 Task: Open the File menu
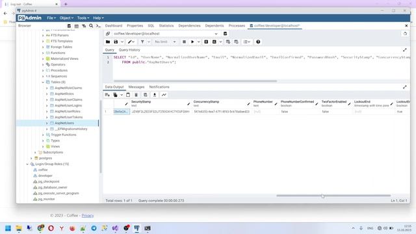51,18
